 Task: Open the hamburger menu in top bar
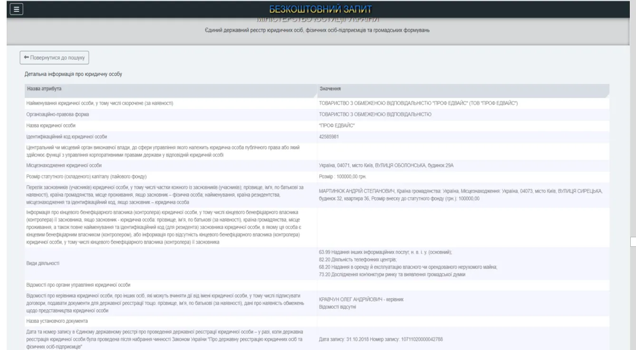[x=16, y=9]
